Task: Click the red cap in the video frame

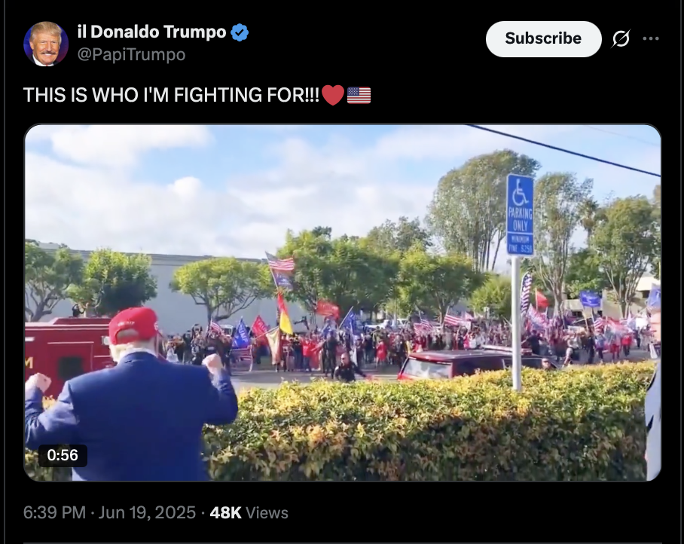Action: [133, 325]
